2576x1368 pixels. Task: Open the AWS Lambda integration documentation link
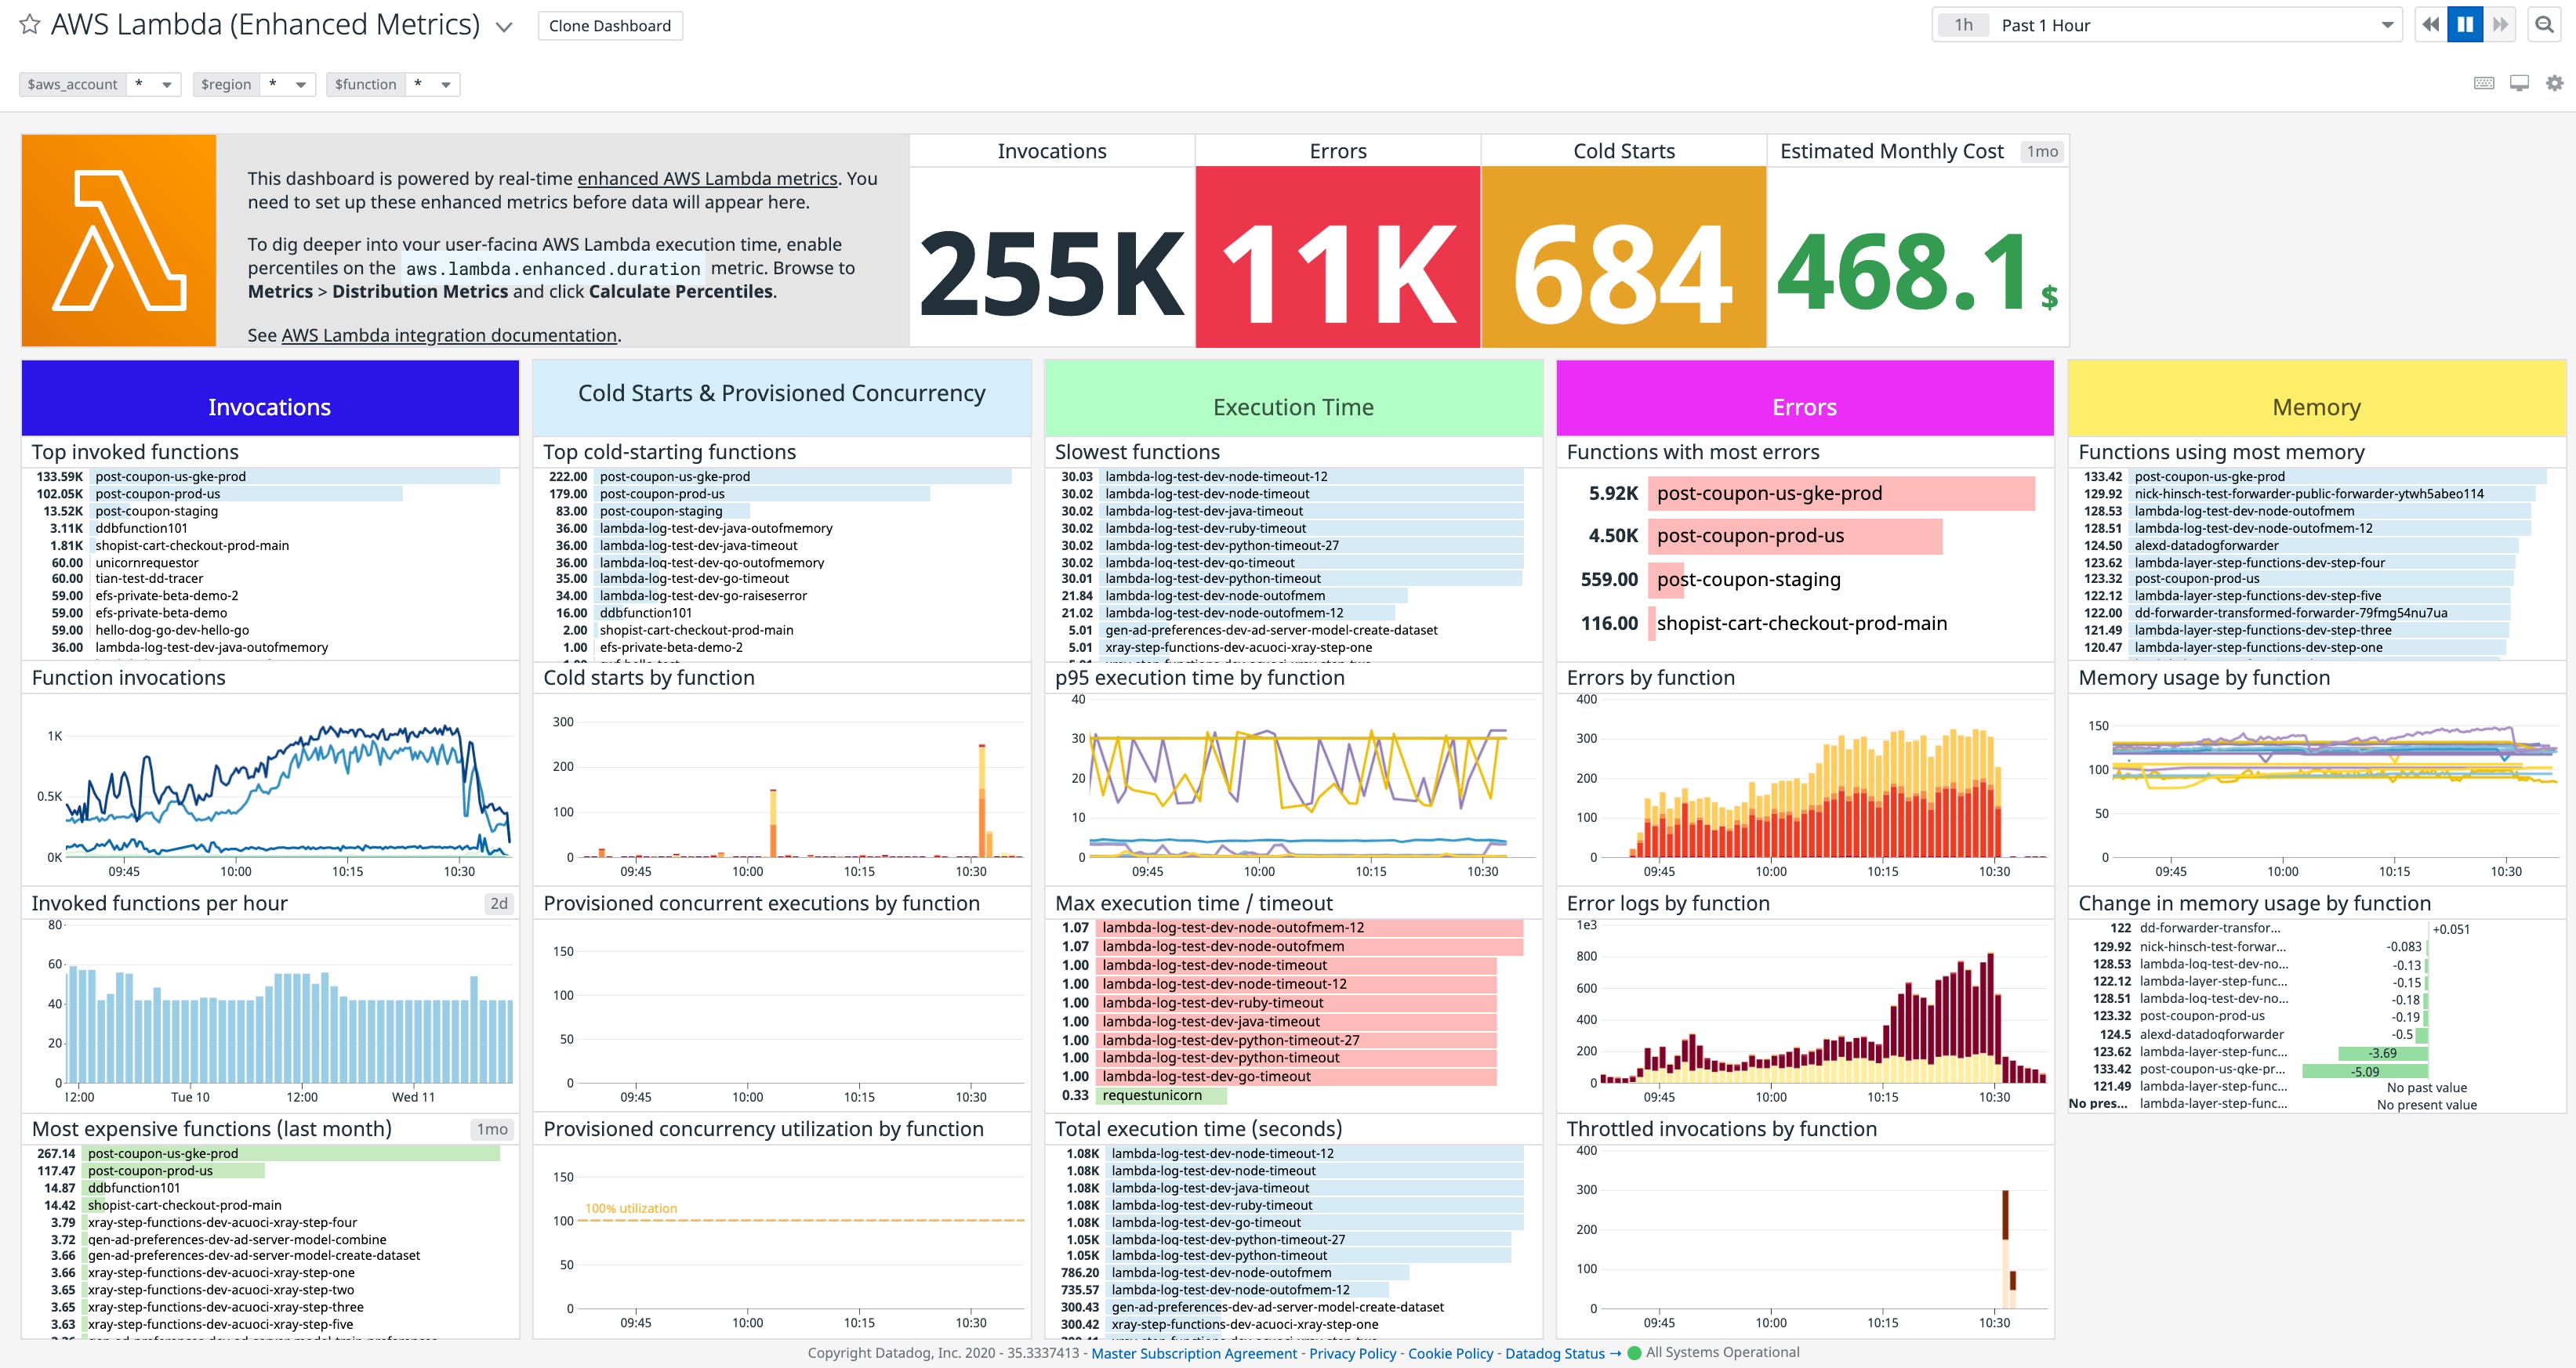click(449, 335)
